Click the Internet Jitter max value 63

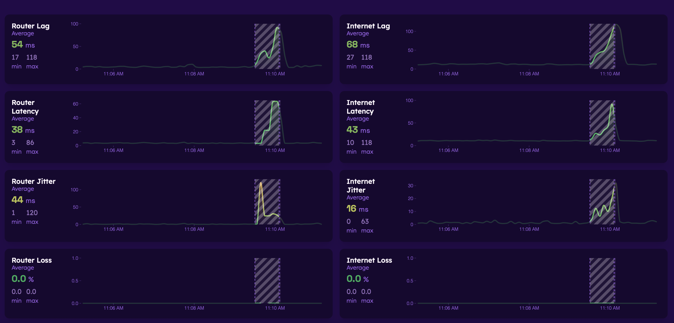coord(365,222)
